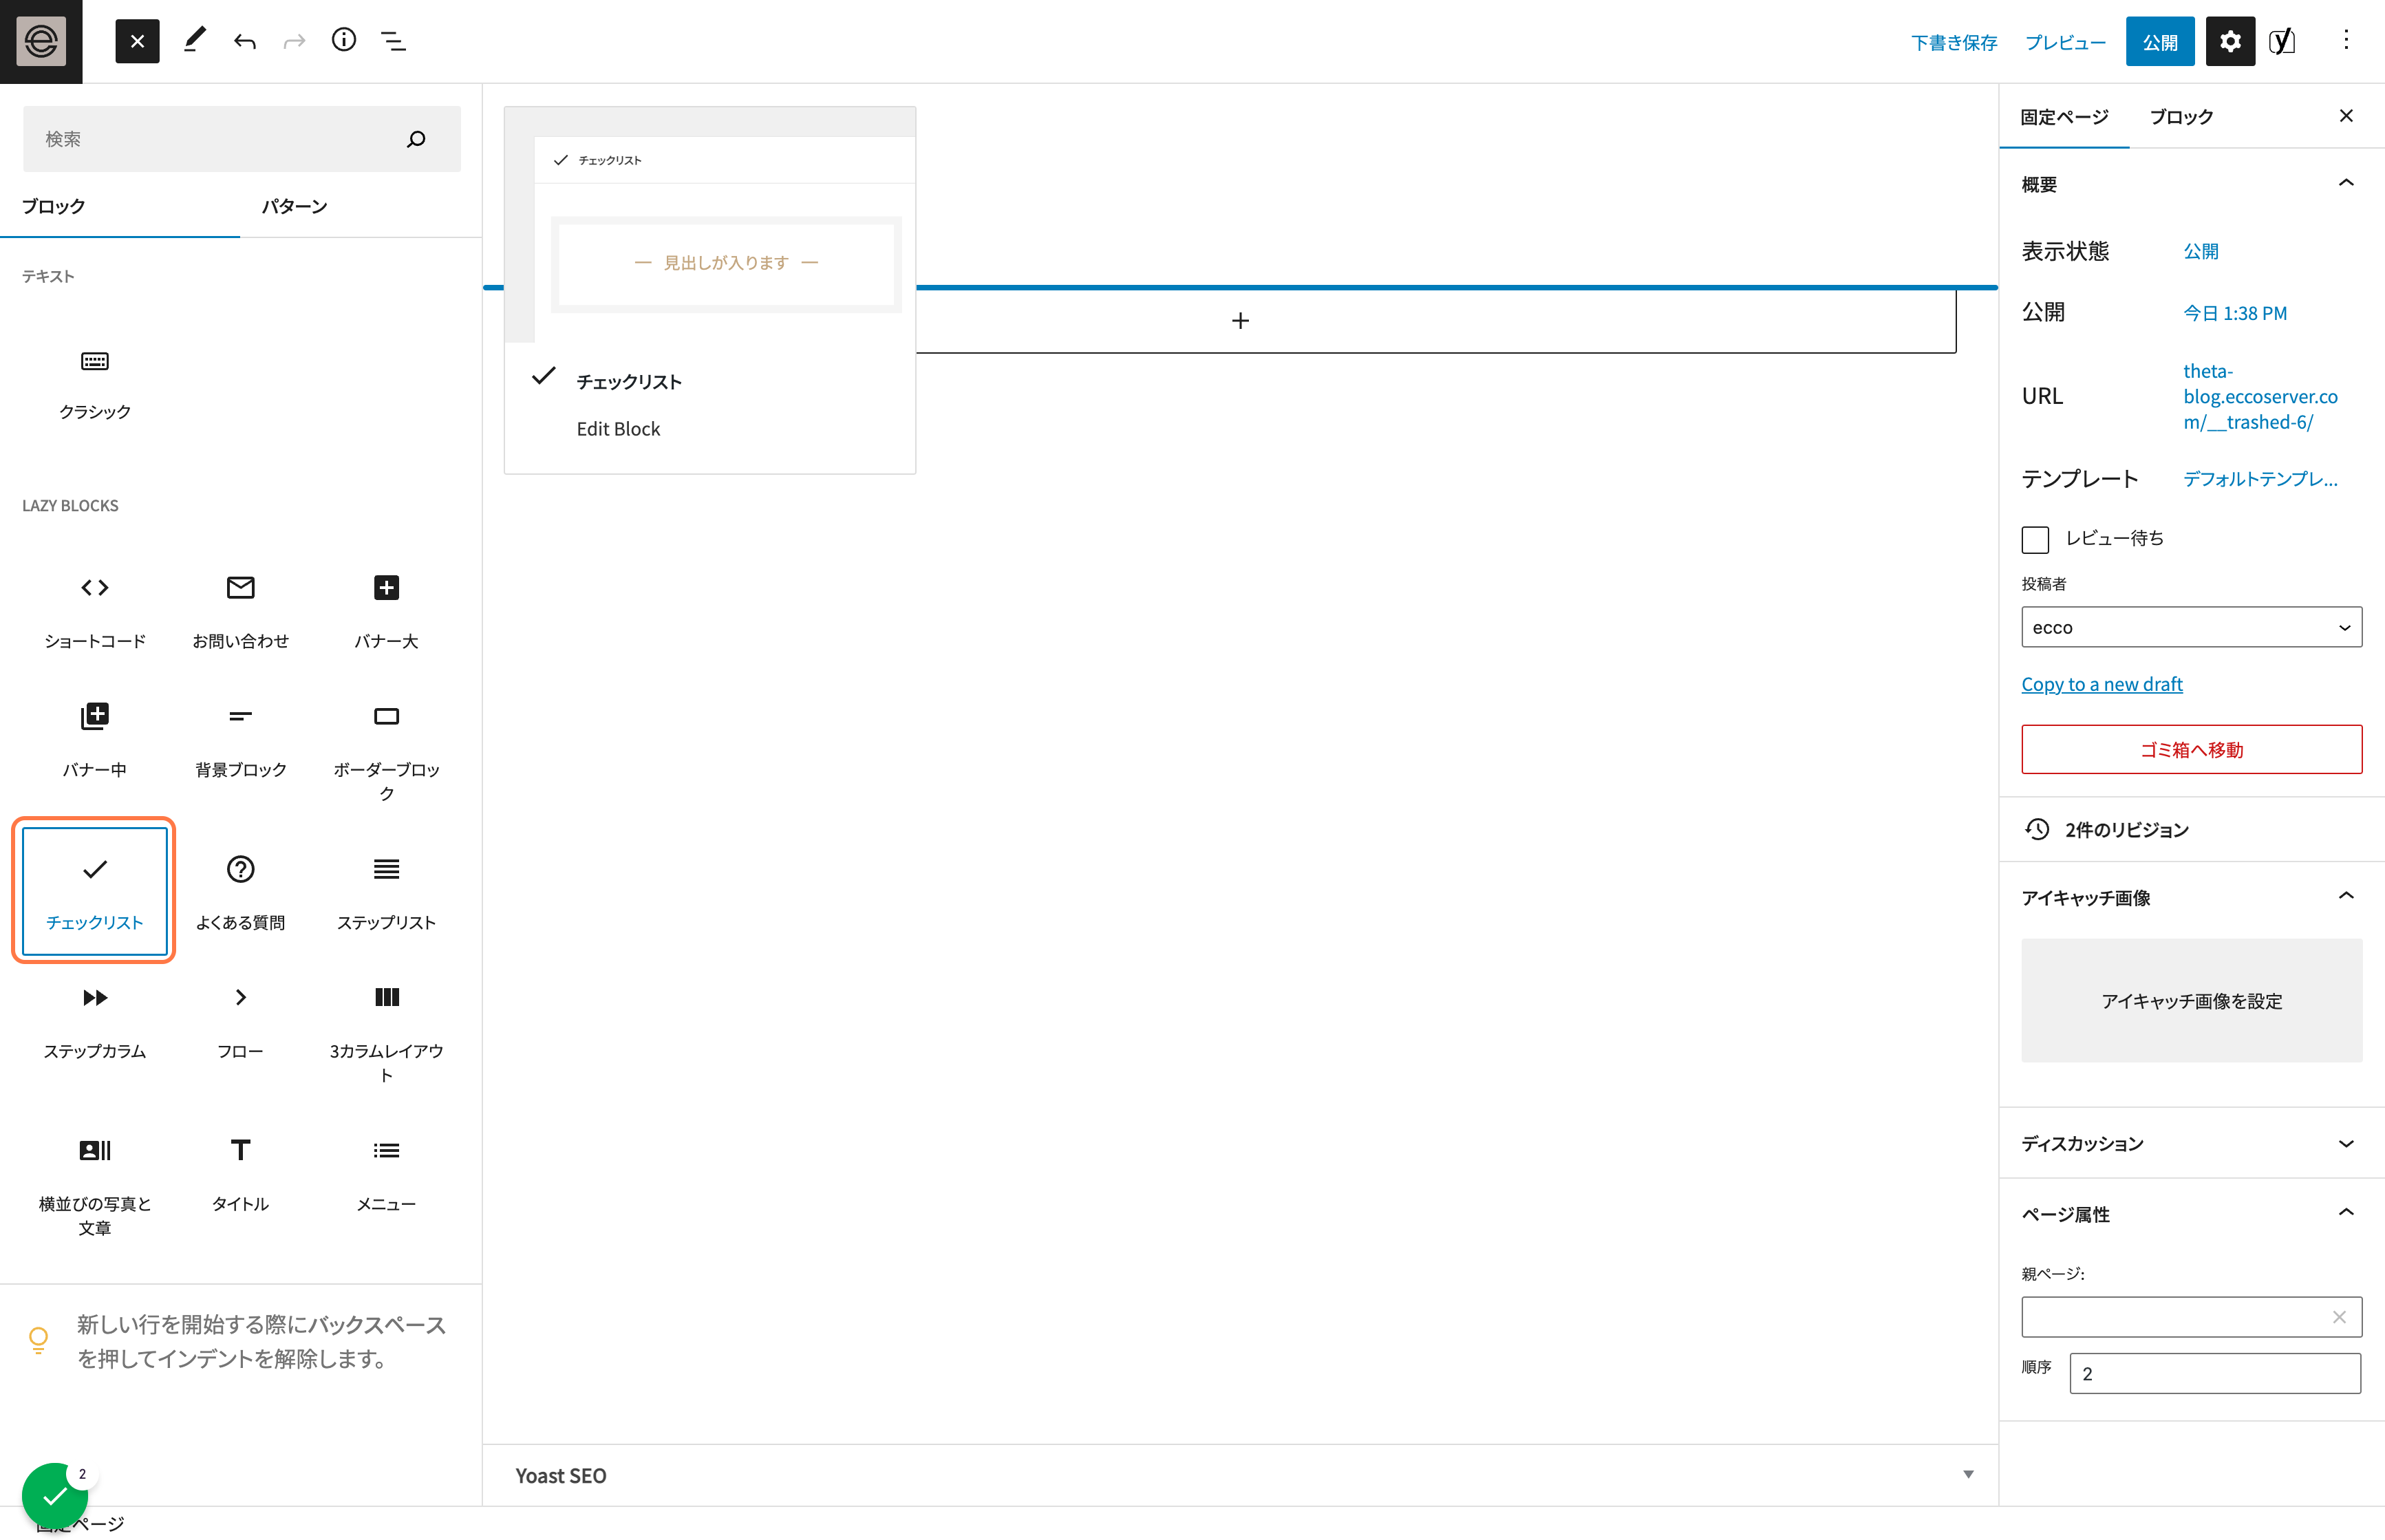The width and height of the screenshot is (2385, 1540).
Task: Select the pencil Tools icon
Action: click(194, 40)
